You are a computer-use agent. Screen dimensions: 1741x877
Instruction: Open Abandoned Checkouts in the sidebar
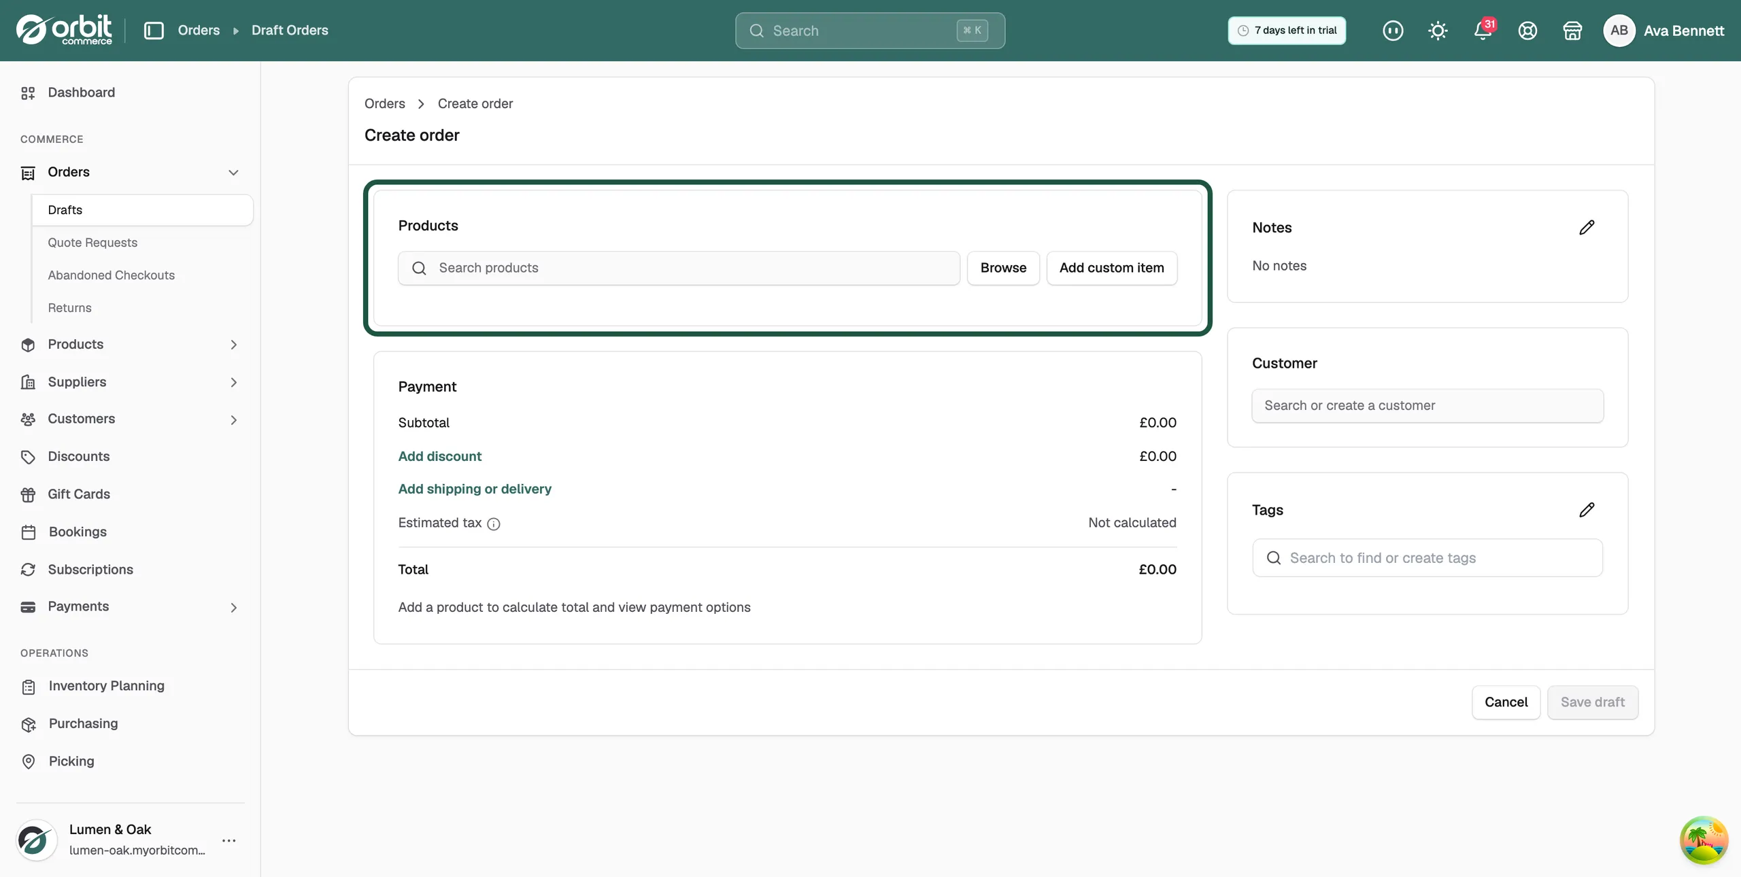click(112, 275)
